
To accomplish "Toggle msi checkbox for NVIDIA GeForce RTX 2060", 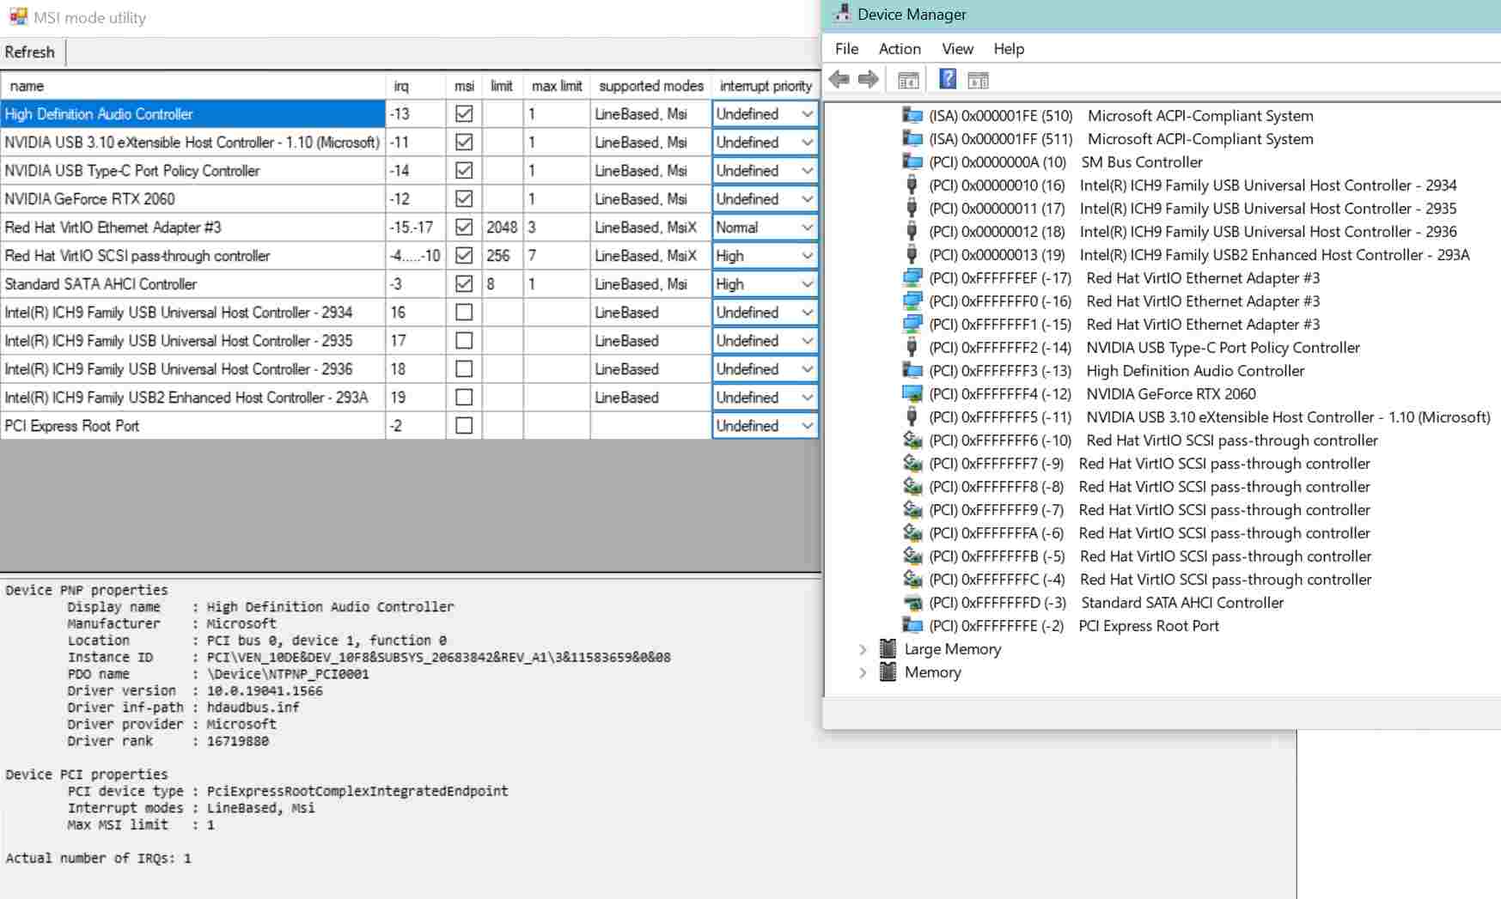I will tap(464, 198).
